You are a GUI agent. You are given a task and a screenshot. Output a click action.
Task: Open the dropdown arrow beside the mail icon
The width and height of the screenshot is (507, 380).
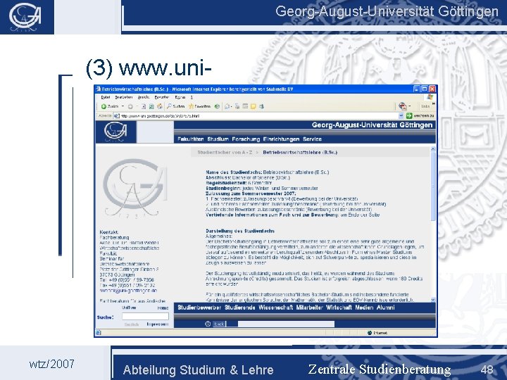(x=232, y=106)
